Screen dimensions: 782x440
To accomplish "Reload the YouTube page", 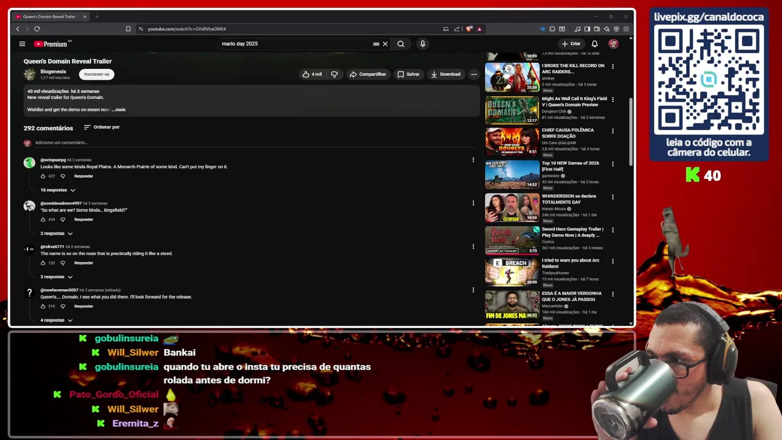I will pyautogui.click(x=37, y=29).
